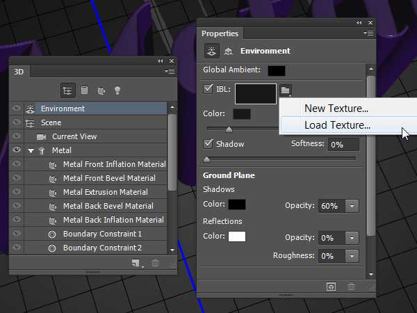Open the Roughness dropdown arrow
Viewport: 417px width, 313px height.
coord(352,255)
